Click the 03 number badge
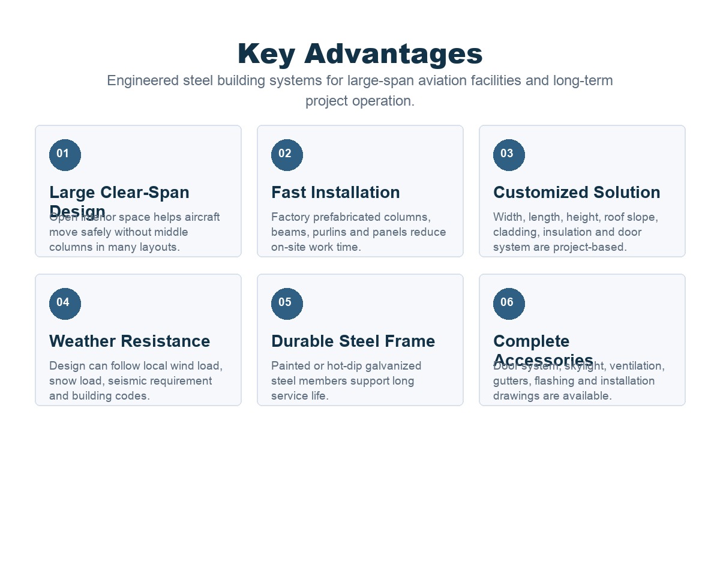Viewport: 720px width, 588px height. point(509,155)
